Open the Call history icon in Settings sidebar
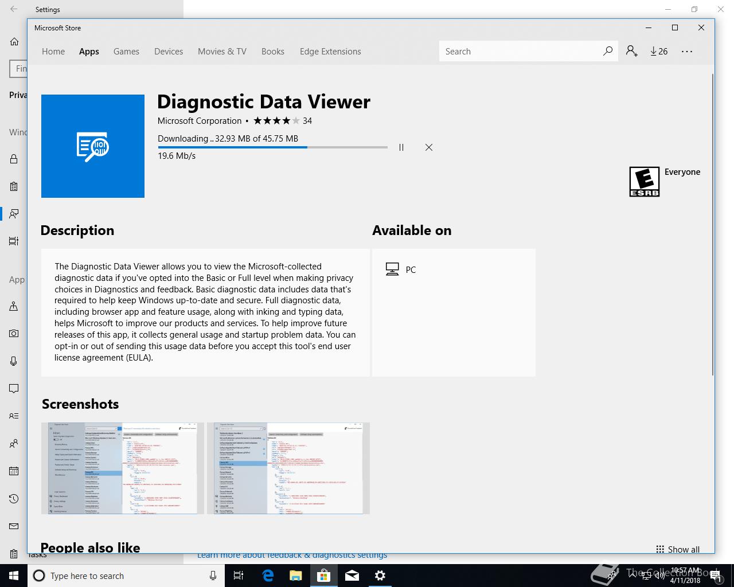This screenshot has height=587, width=734. (x=14, y=499)
